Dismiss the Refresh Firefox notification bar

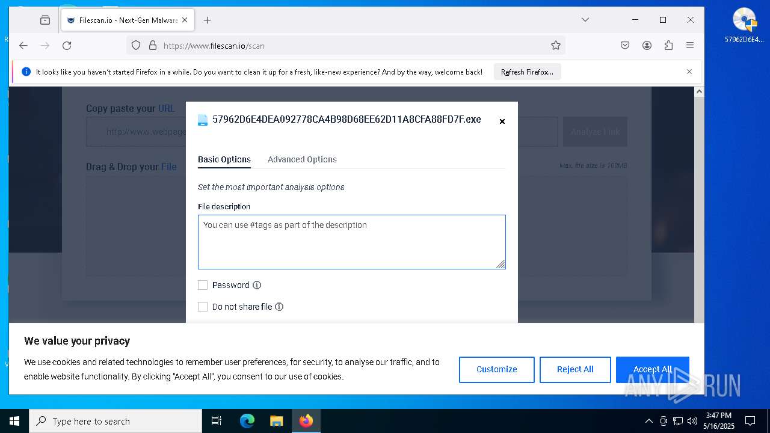[x=689, y=72]
